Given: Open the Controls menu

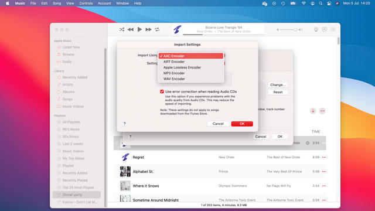Looking at the screenshot, I should pyautogui.click(x=86, y=4).
